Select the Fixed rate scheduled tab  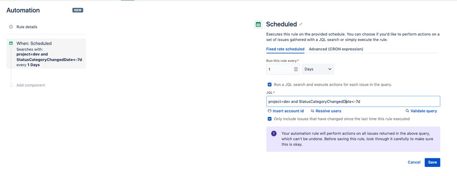(x=285, y=49)
